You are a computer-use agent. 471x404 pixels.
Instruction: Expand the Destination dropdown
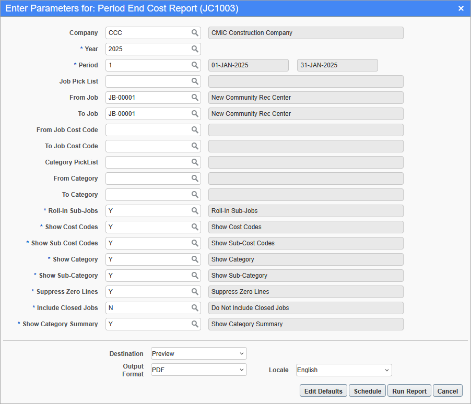(198, 354)
